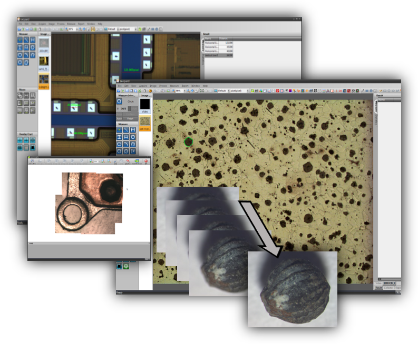This screenshot has width=418, height=344.
Task: Switch to the Collector tab at bottom right
Action: 388,288
